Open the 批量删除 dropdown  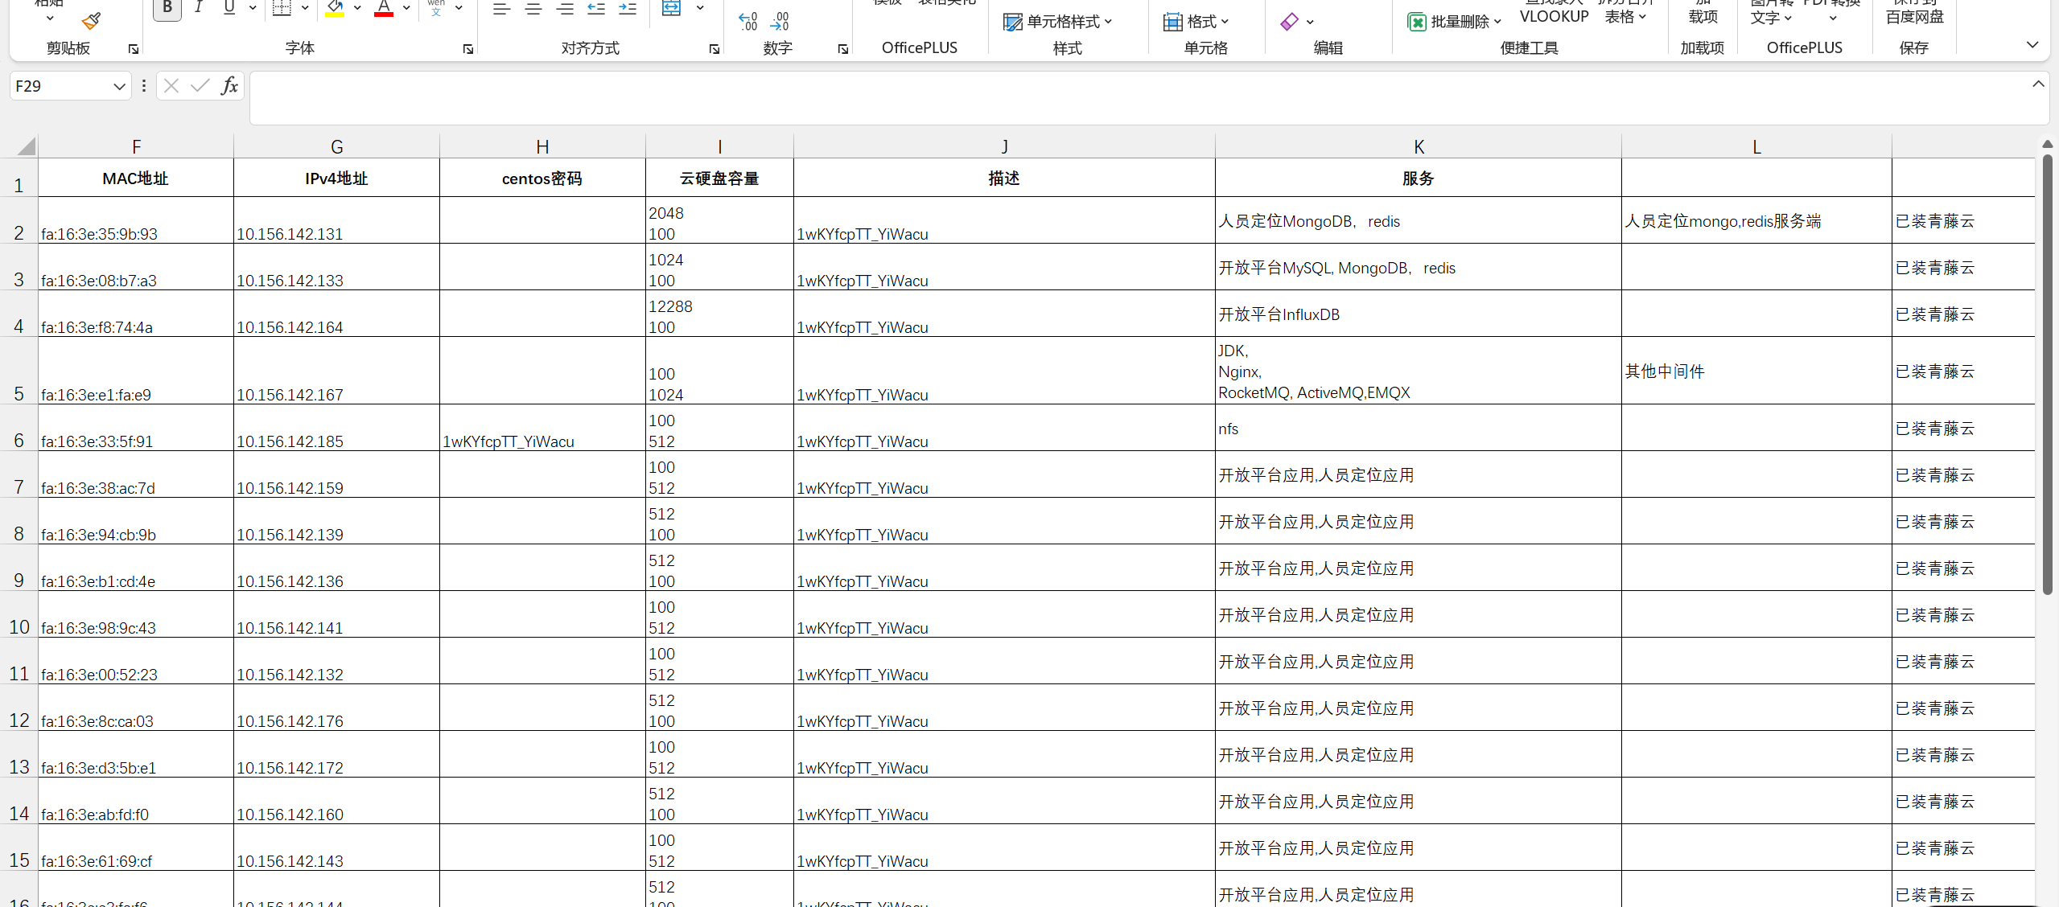pyautogui.click(x=1455, y=22)
